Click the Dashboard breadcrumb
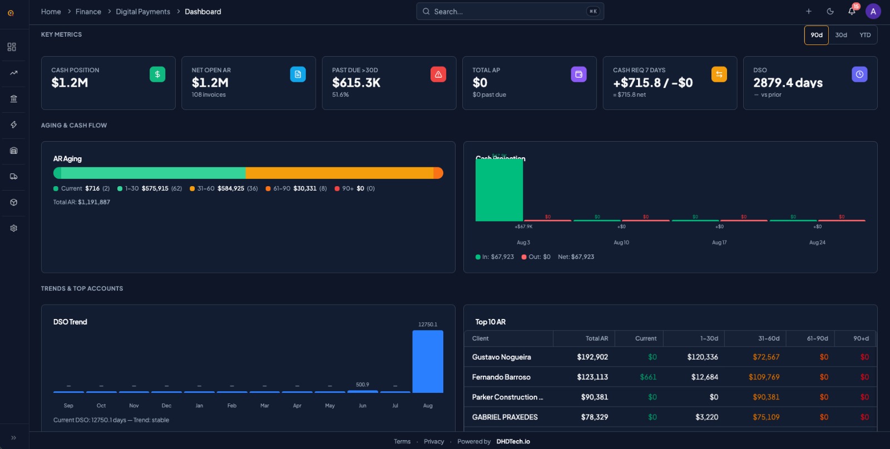The height and width of the screenshot is (449, 890). (x=203, y=12)
